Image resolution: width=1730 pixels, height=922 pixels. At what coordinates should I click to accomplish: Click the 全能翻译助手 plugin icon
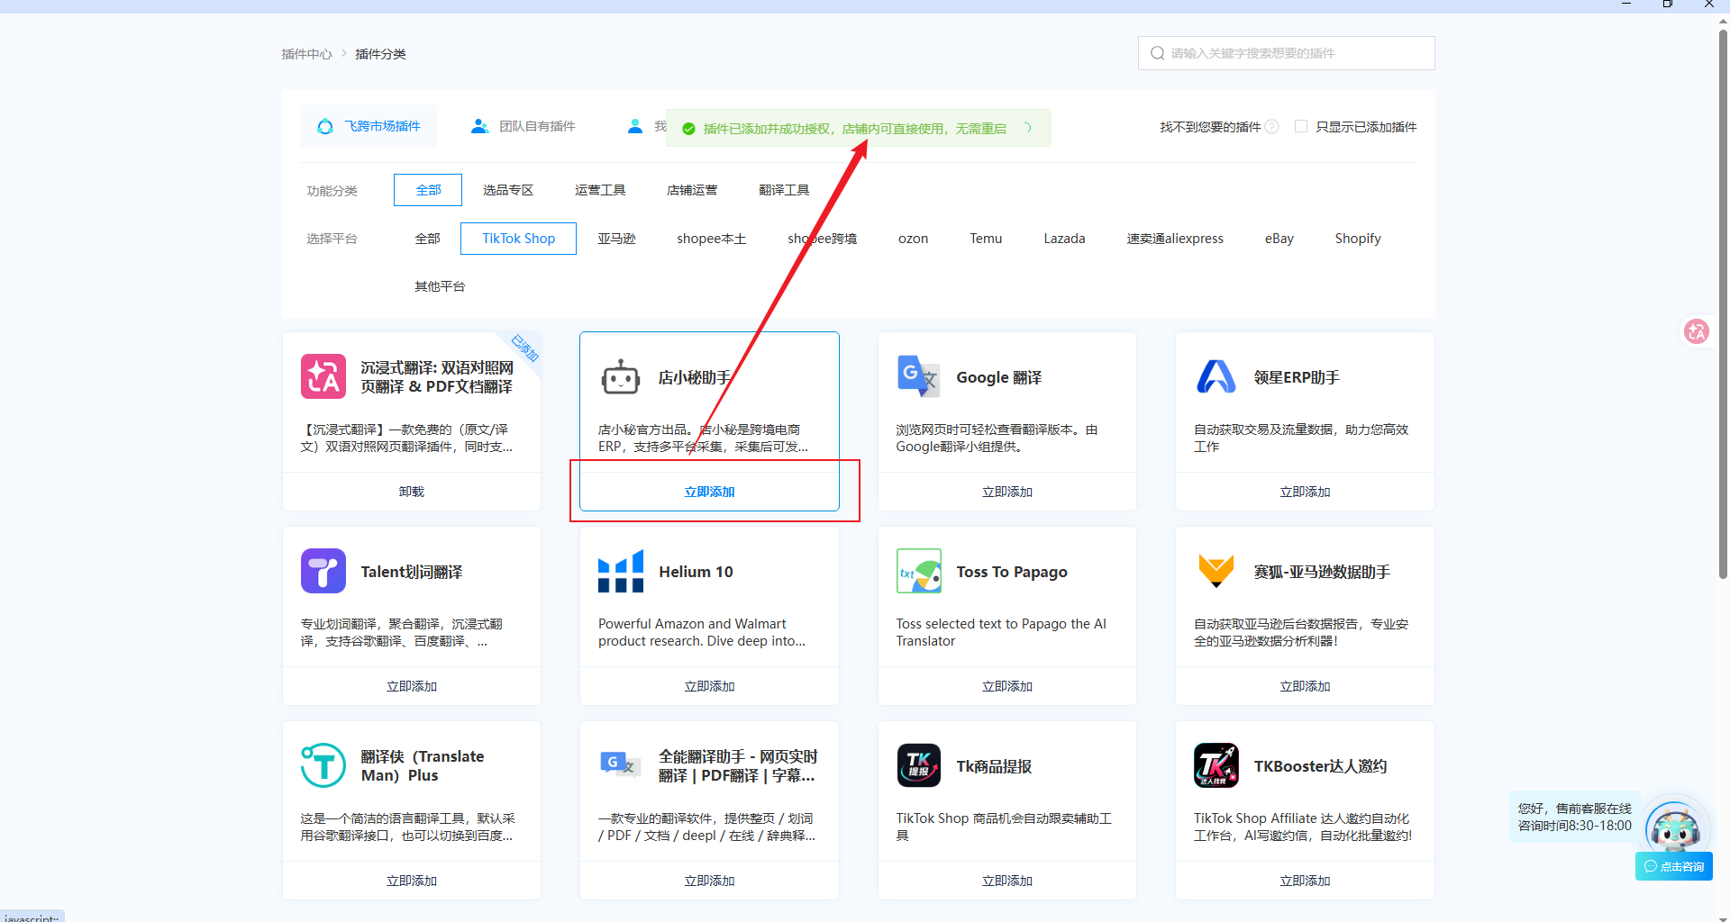tap(621, 765)
